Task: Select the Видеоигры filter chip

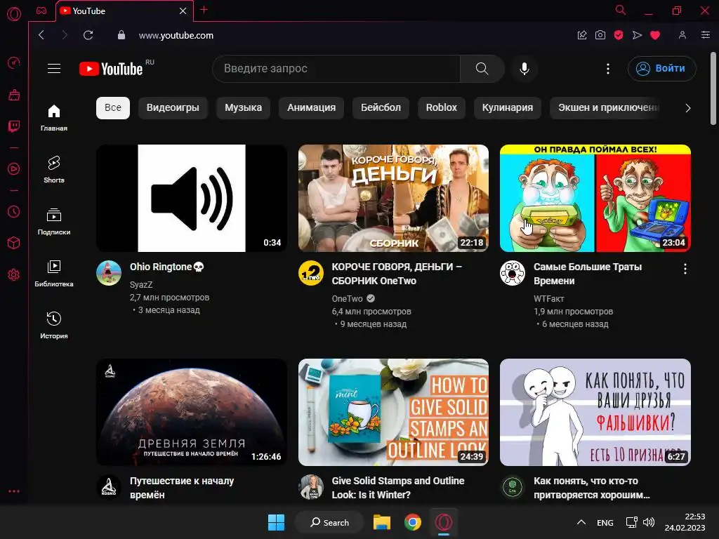Action: coord(173,107)
